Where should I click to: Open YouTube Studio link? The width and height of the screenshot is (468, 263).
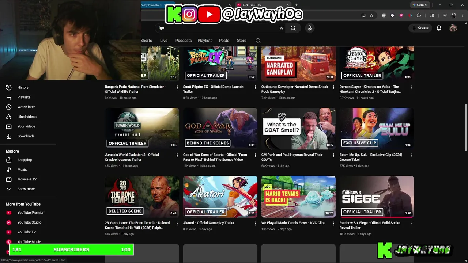[x=29, y=222]
